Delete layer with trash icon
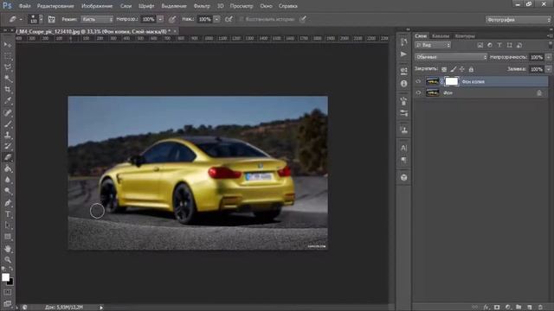The image size is (554, 311). coord(540,308)
